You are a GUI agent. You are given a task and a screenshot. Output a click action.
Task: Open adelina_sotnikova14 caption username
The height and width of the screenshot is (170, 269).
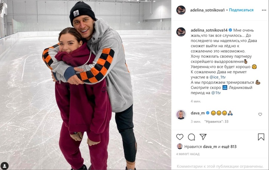[x=209, y=30]
